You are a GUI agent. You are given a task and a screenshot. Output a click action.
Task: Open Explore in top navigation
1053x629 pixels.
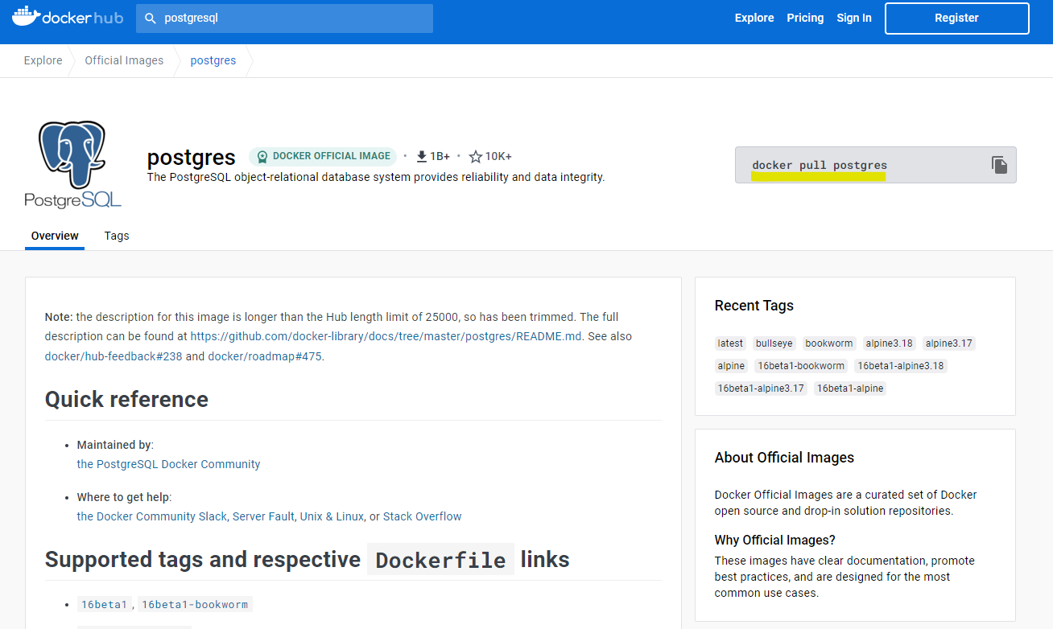(754, 18)
